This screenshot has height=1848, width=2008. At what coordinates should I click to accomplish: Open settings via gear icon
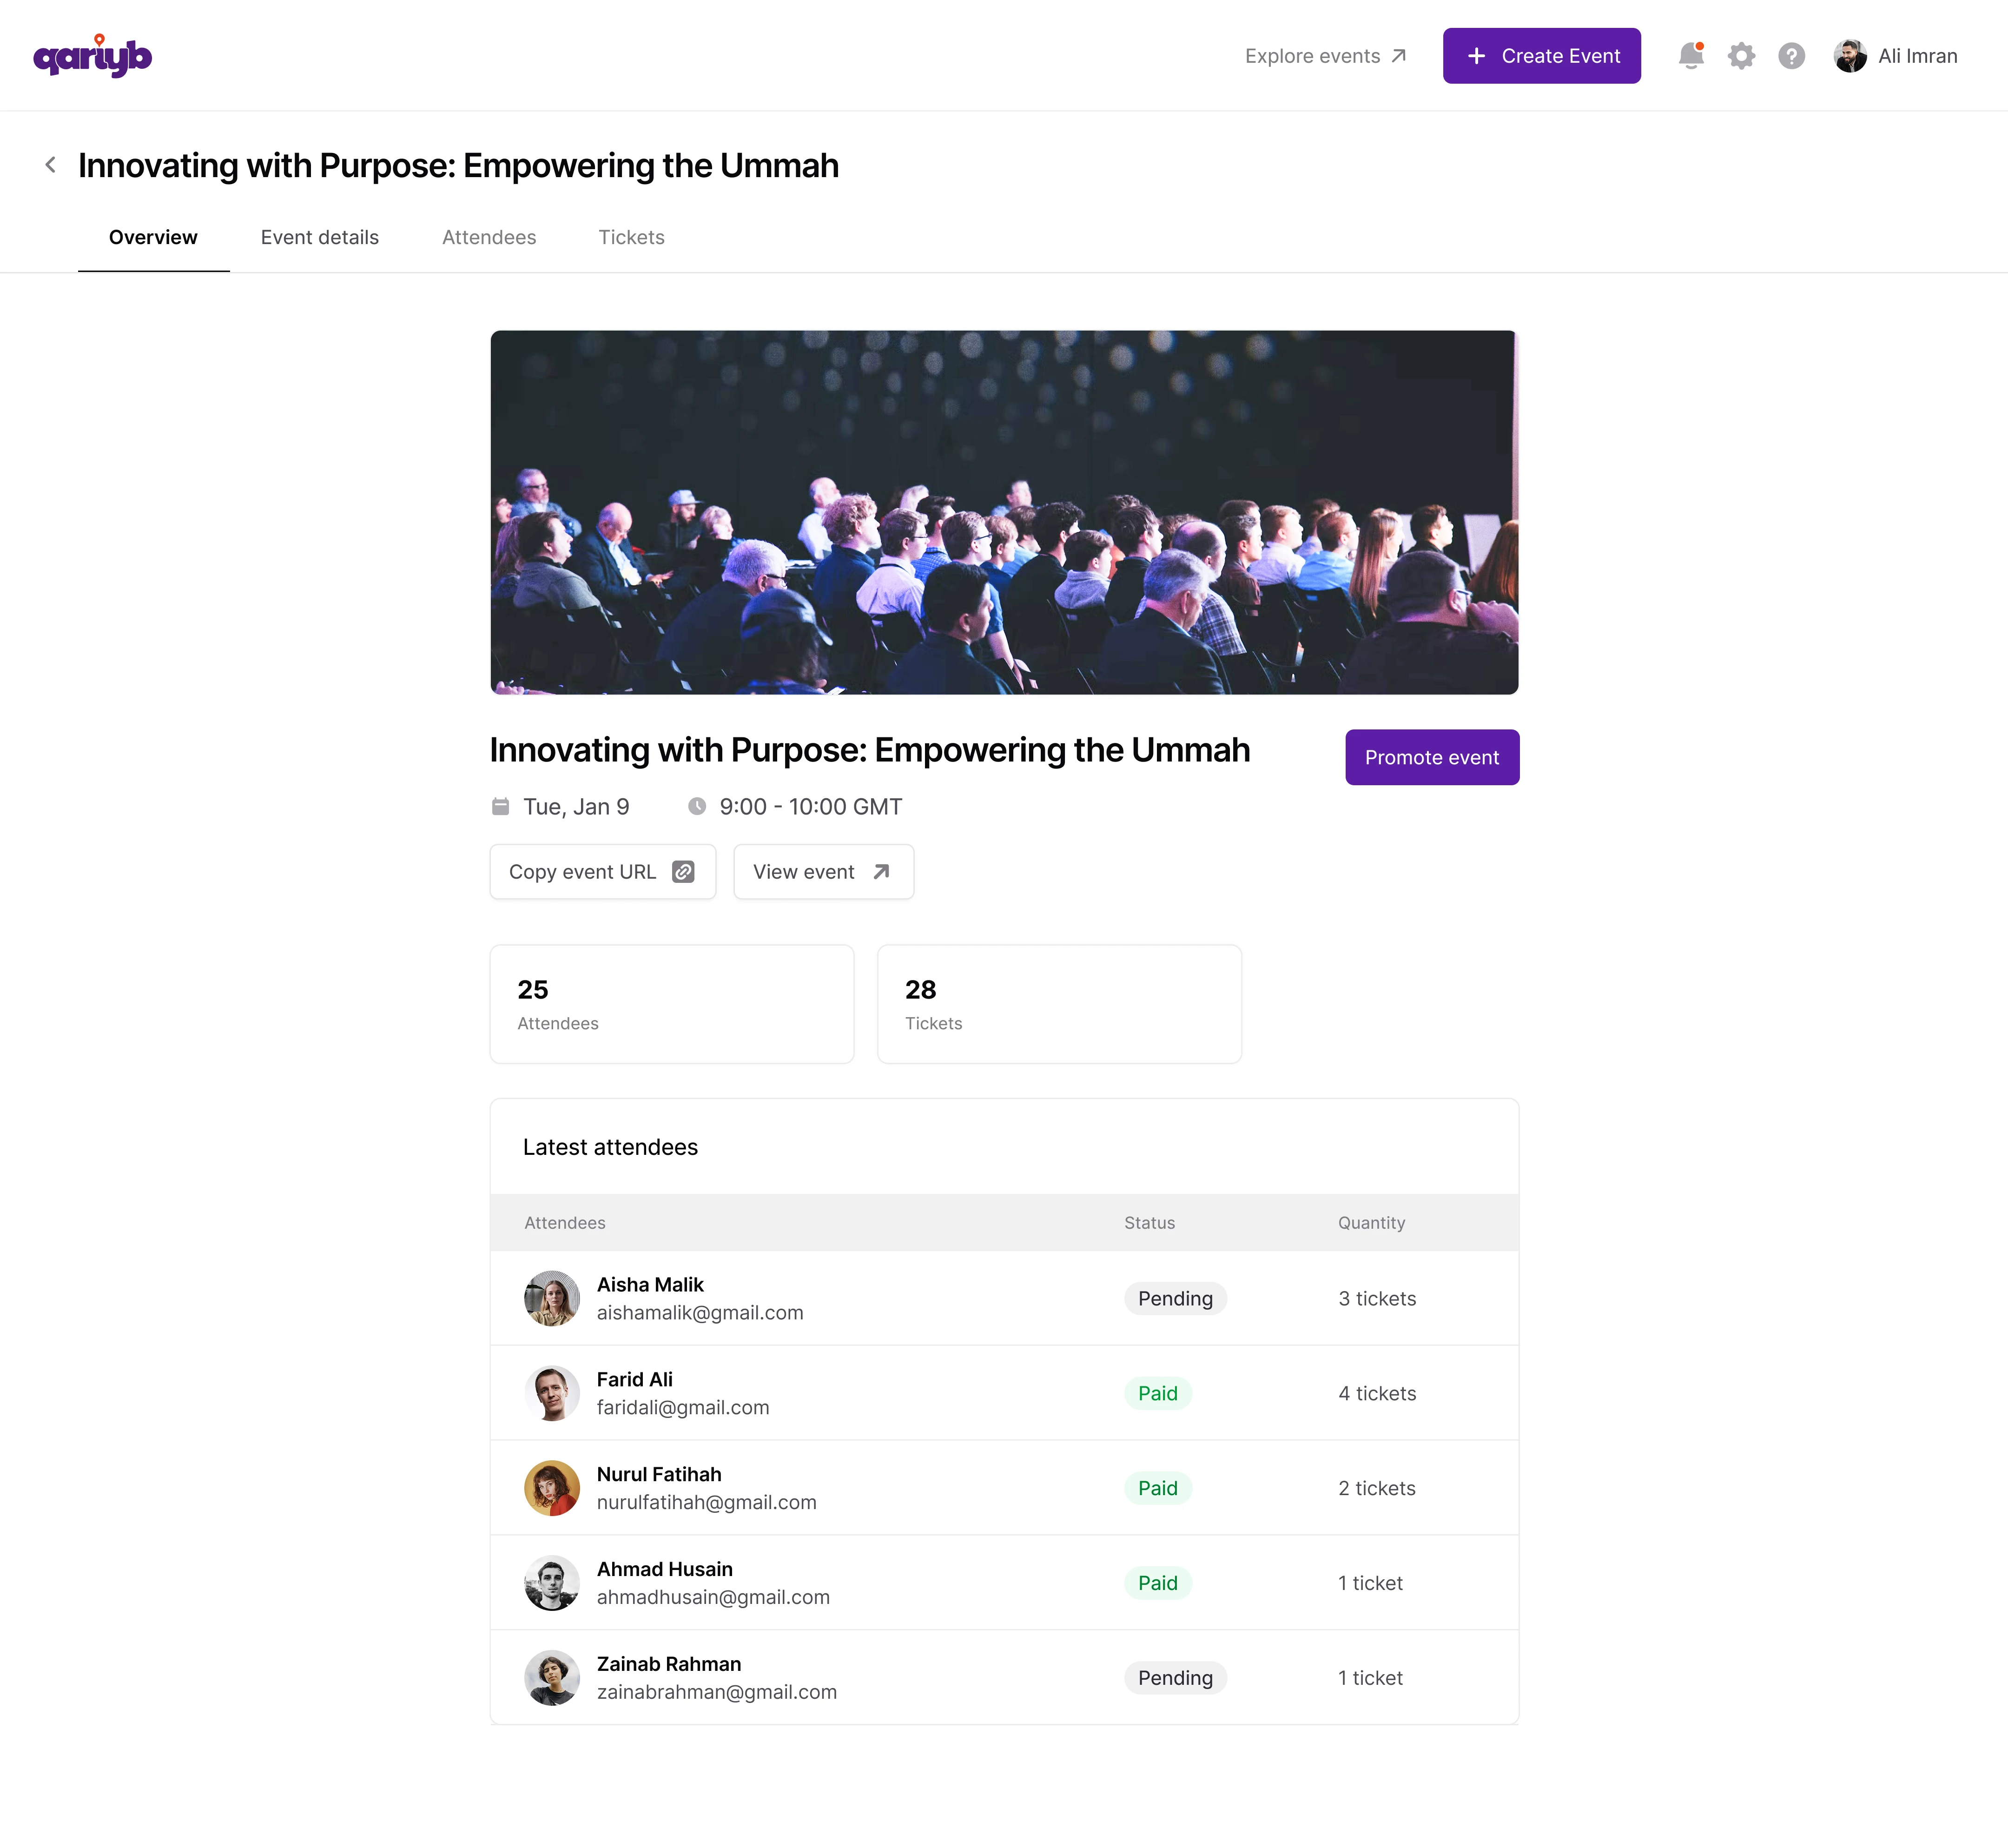(1741, 56)
